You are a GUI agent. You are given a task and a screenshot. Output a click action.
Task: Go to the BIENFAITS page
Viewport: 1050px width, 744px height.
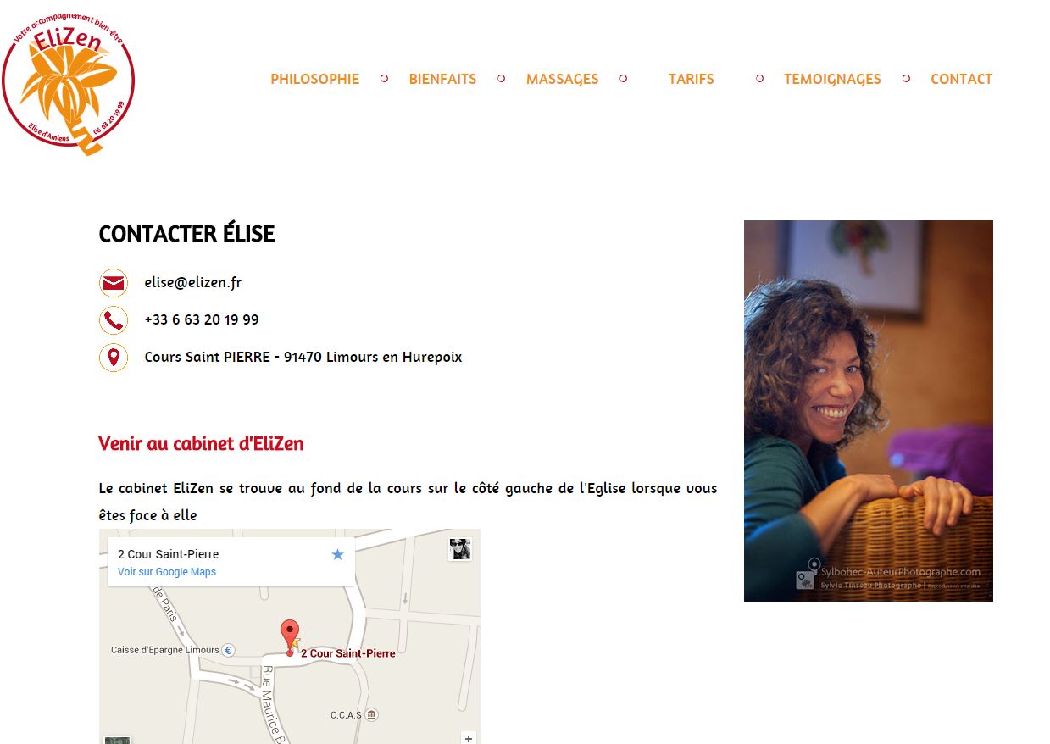coord(442,79)
